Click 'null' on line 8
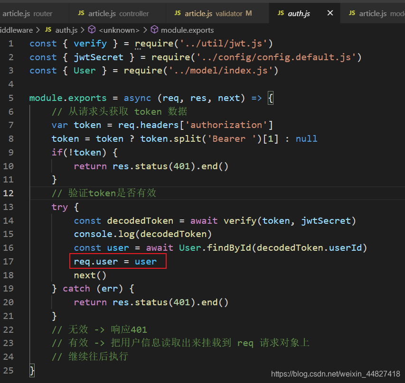 [306, 139]
